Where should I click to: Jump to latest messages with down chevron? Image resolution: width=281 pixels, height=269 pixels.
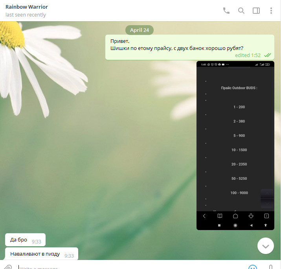(266, 246)
